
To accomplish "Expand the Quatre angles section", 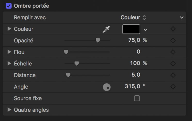I will [x=10, y=110].
